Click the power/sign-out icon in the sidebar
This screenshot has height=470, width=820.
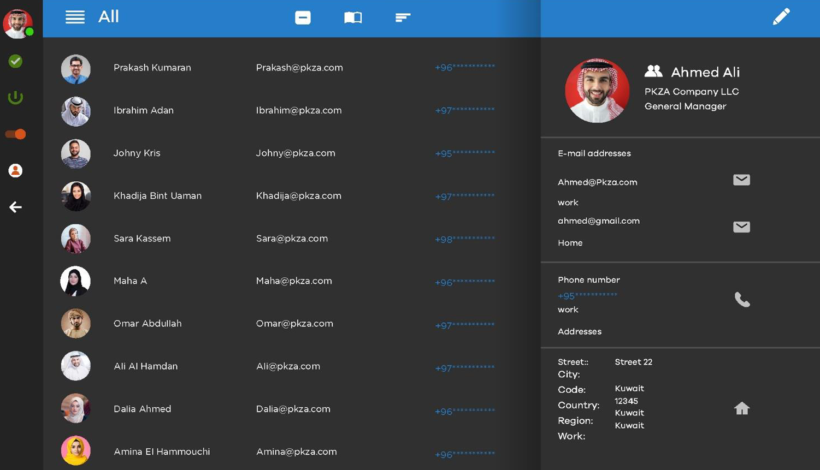(15, 97)
